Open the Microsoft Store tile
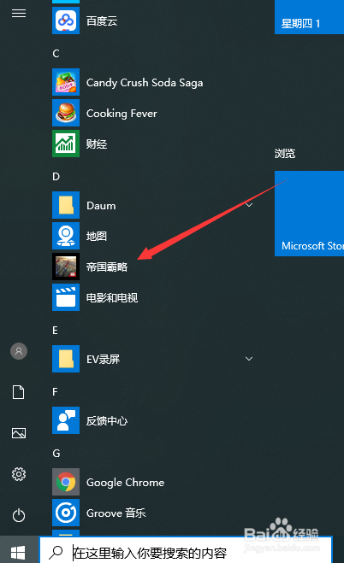The width and height of the screenshot is (344, 563). click(309, 214)
